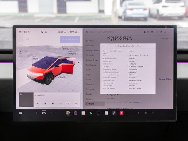188x141 pixels.
Task: Open the red Apple Music app
Action: (122, 113)
